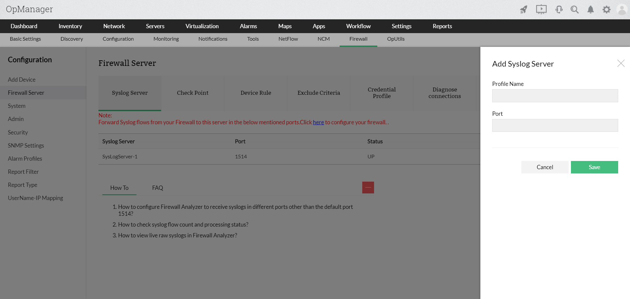630x299 pixels.
Task: Switch to the FAQ tab
Action: pyautogui.click(x=157, y=188)
